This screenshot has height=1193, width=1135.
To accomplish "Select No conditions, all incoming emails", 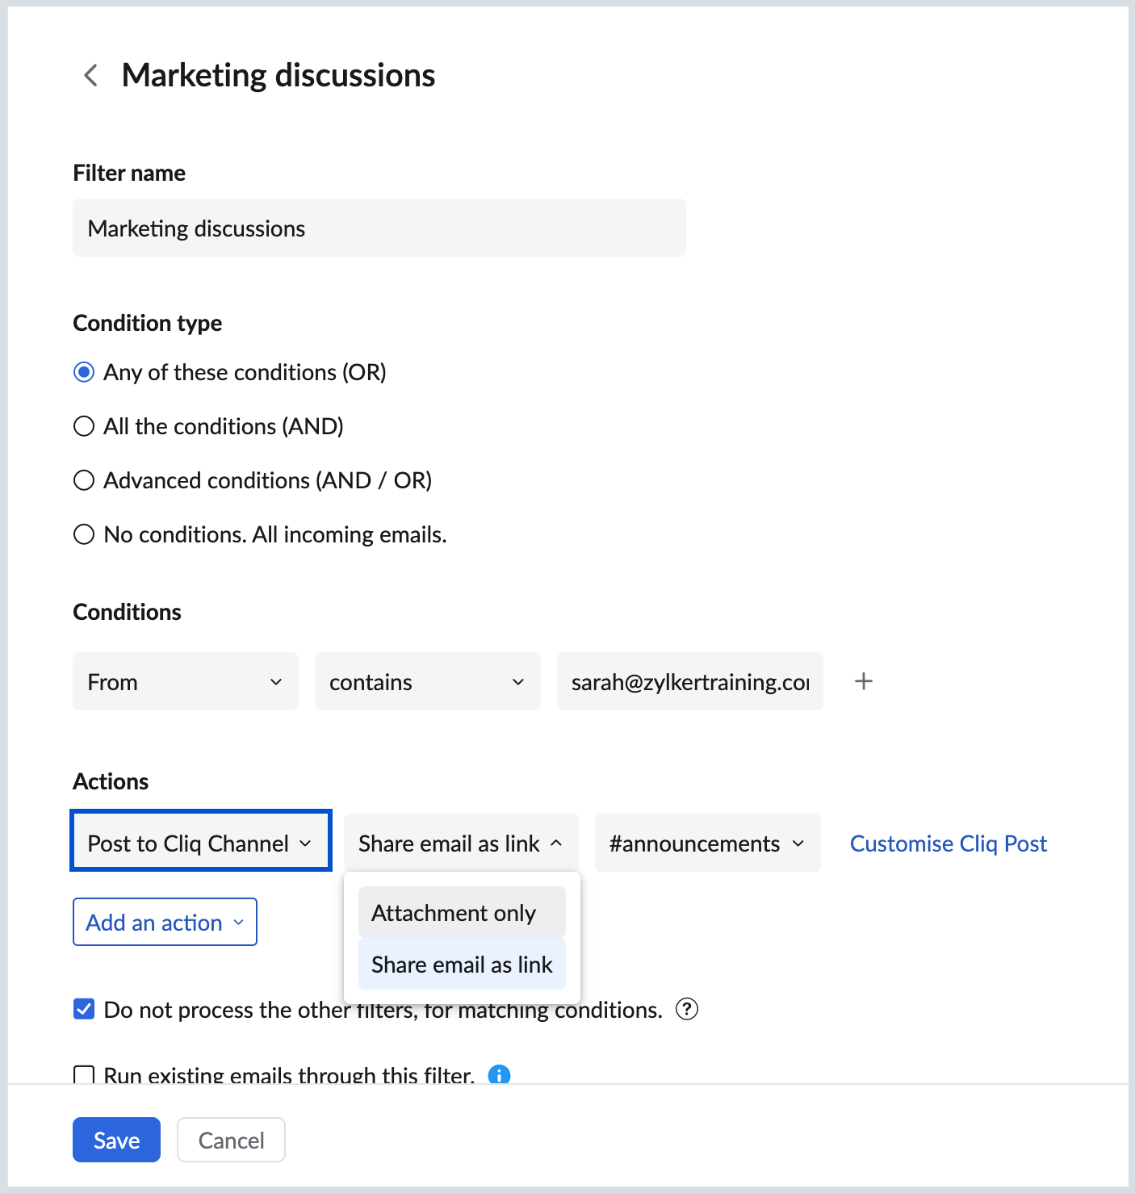I will [x=84, y=534].
